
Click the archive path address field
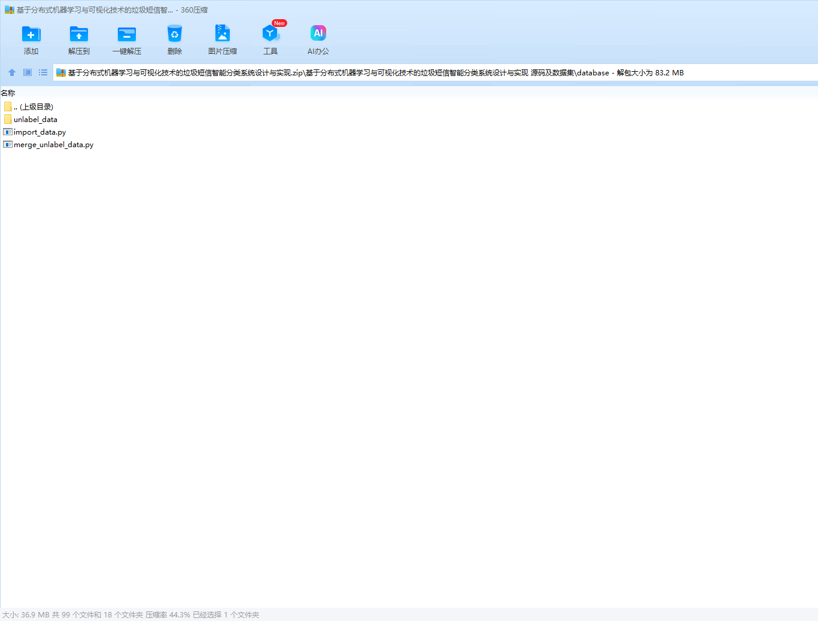tap(436, 72)
